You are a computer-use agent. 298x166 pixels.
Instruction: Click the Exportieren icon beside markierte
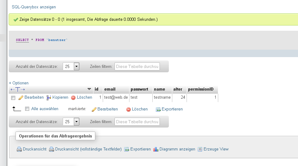click(158, 110)
